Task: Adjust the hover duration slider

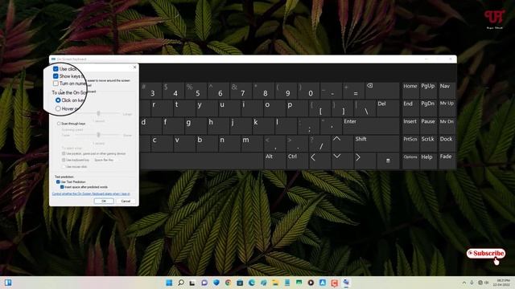Action: click(98, 113)
